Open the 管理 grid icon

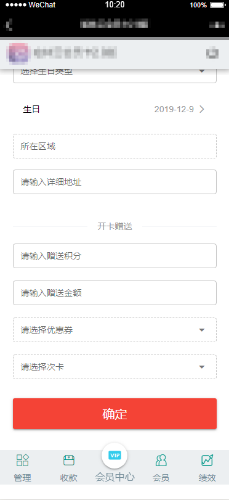[x=23, y=460]
